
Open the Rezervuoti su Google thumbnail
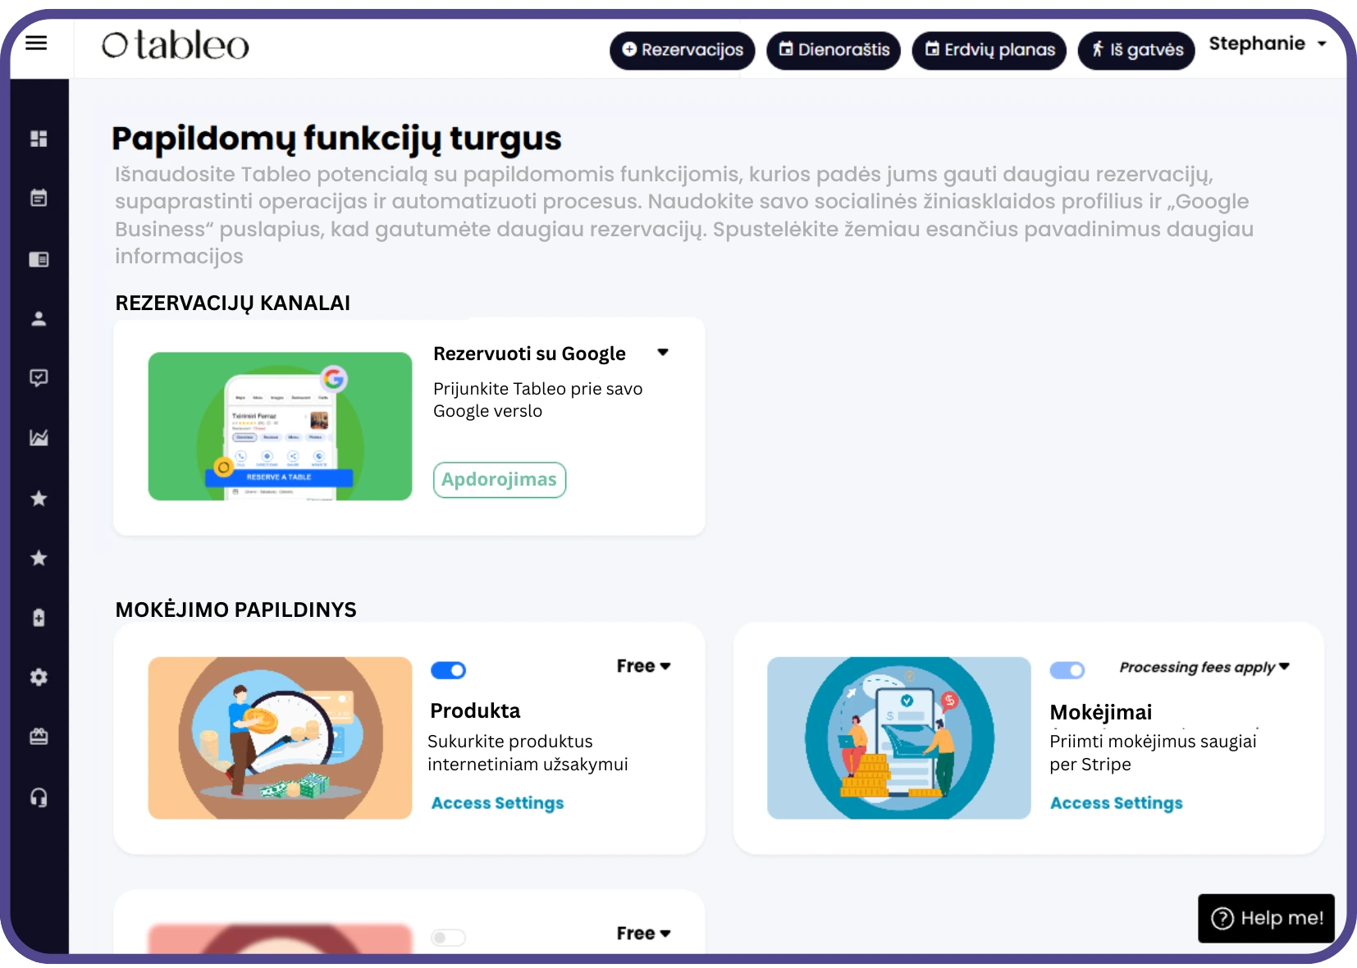pyautogui.click(x=280, y=426)
